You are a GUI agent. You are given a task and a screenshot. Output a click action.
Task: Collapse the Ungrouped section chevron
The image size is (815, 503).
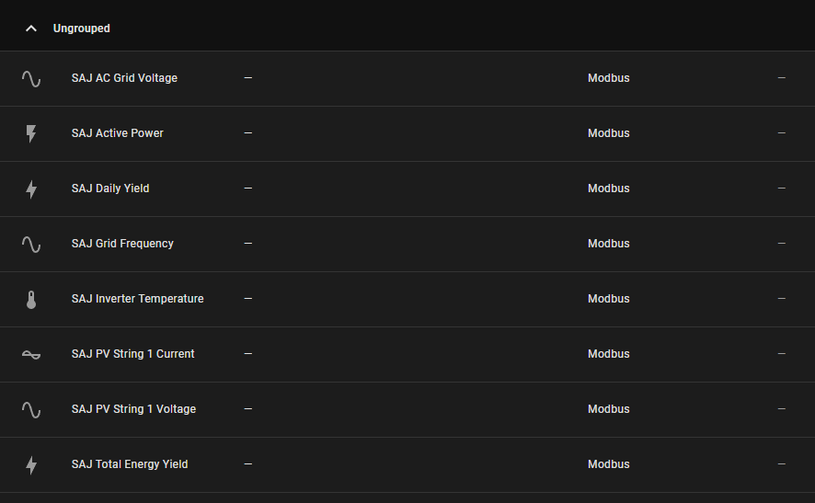[31, 29]
